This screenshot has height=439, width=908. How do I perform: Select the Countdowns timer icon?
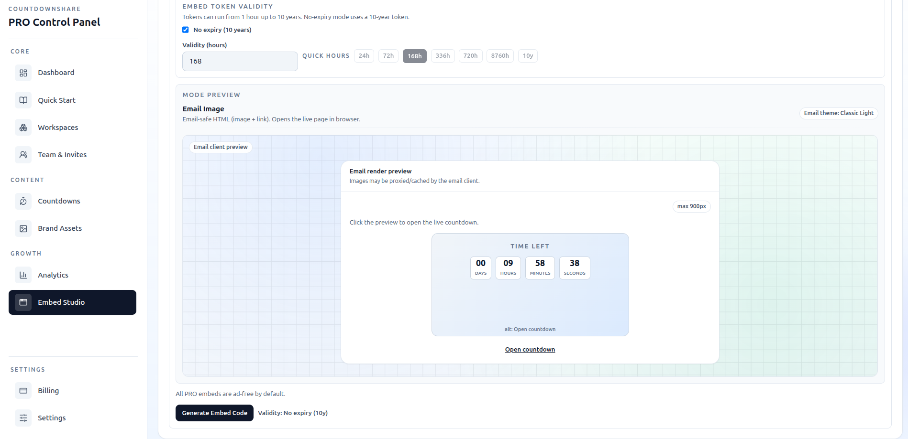click(x=22, y=201)
